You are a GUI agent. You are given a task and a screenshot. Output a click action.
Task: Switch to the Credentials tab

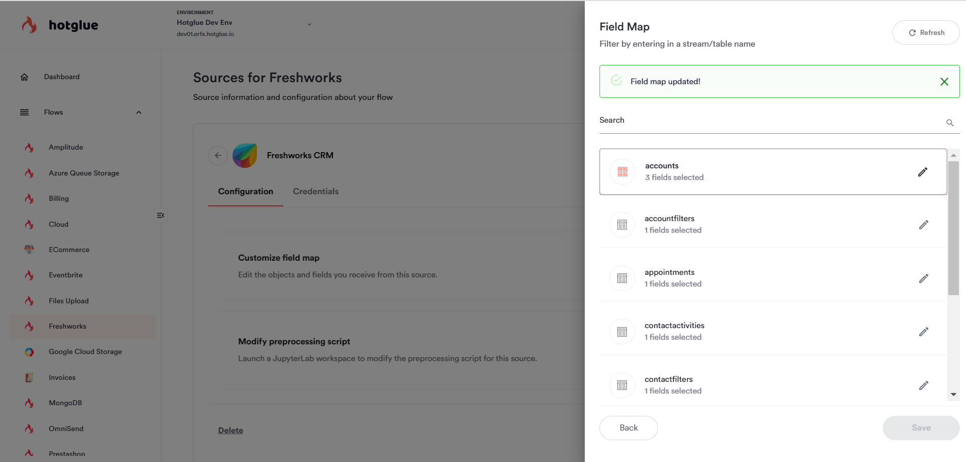315,191
